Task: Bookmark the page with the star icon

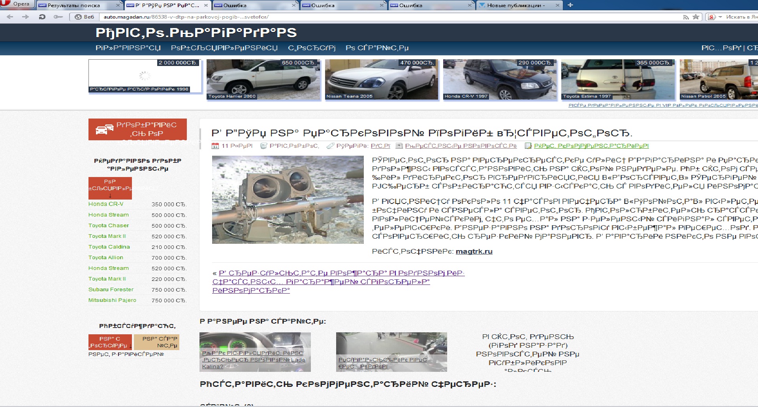Action: point(696,17)
